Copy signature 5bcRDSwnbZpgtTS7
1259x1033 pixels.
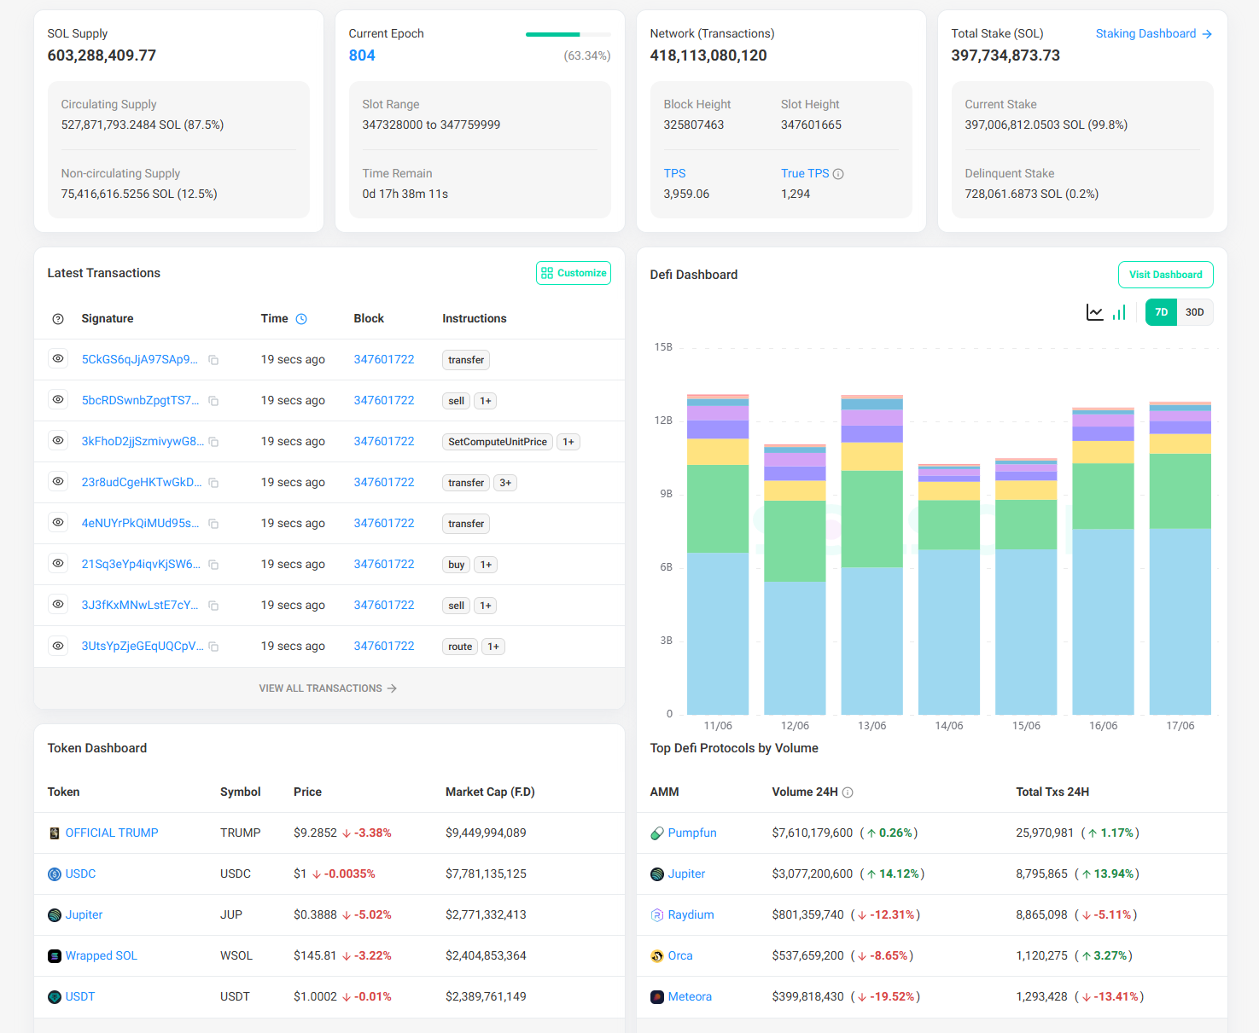pyautogui.click(x=213, y=402)
